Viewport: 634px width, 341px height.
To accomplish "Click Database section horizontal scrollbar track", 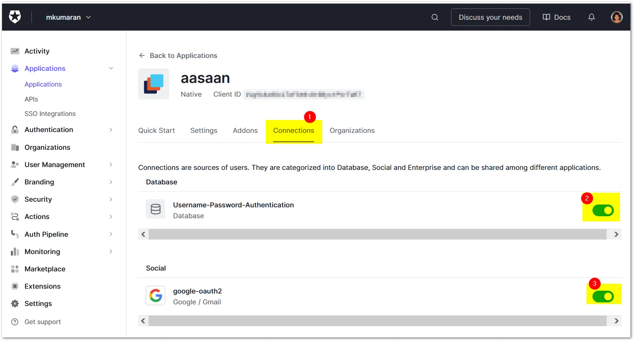I will 377,234.
